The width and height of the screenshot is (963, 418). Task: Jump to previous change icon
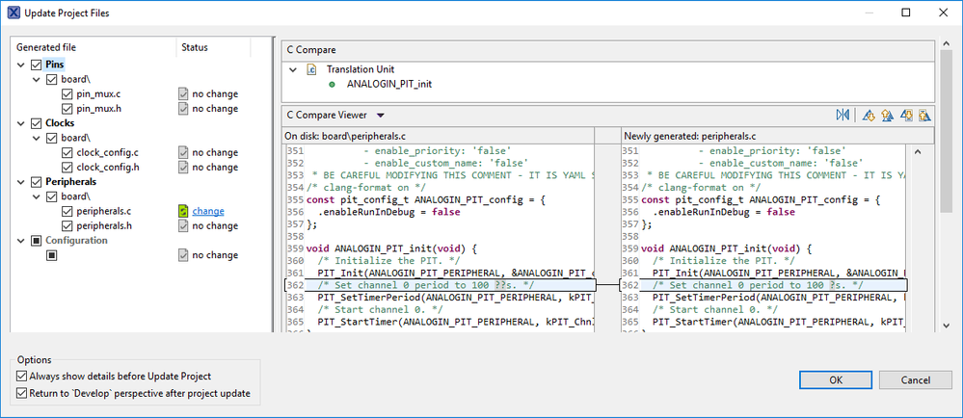tap(924, 116)
